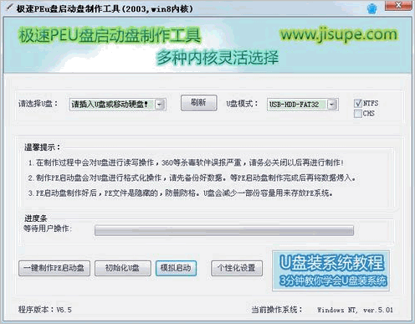Click the blue penguin icon in title bar

(371, 8)
